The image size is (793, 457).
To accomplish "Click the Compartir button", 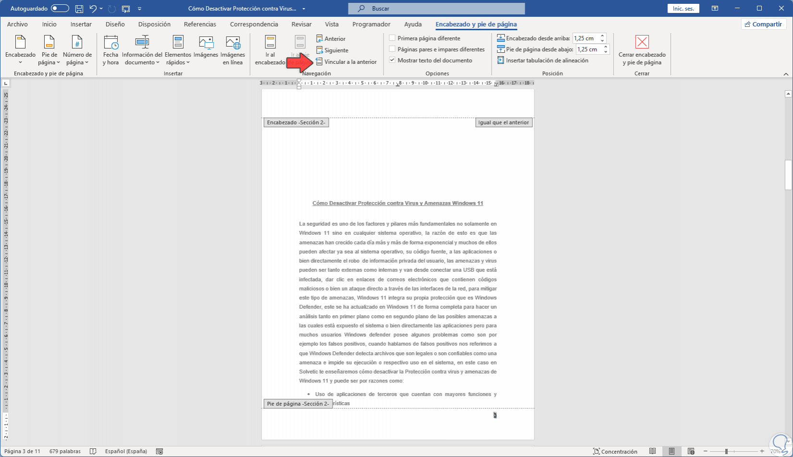I will [763, 24].
